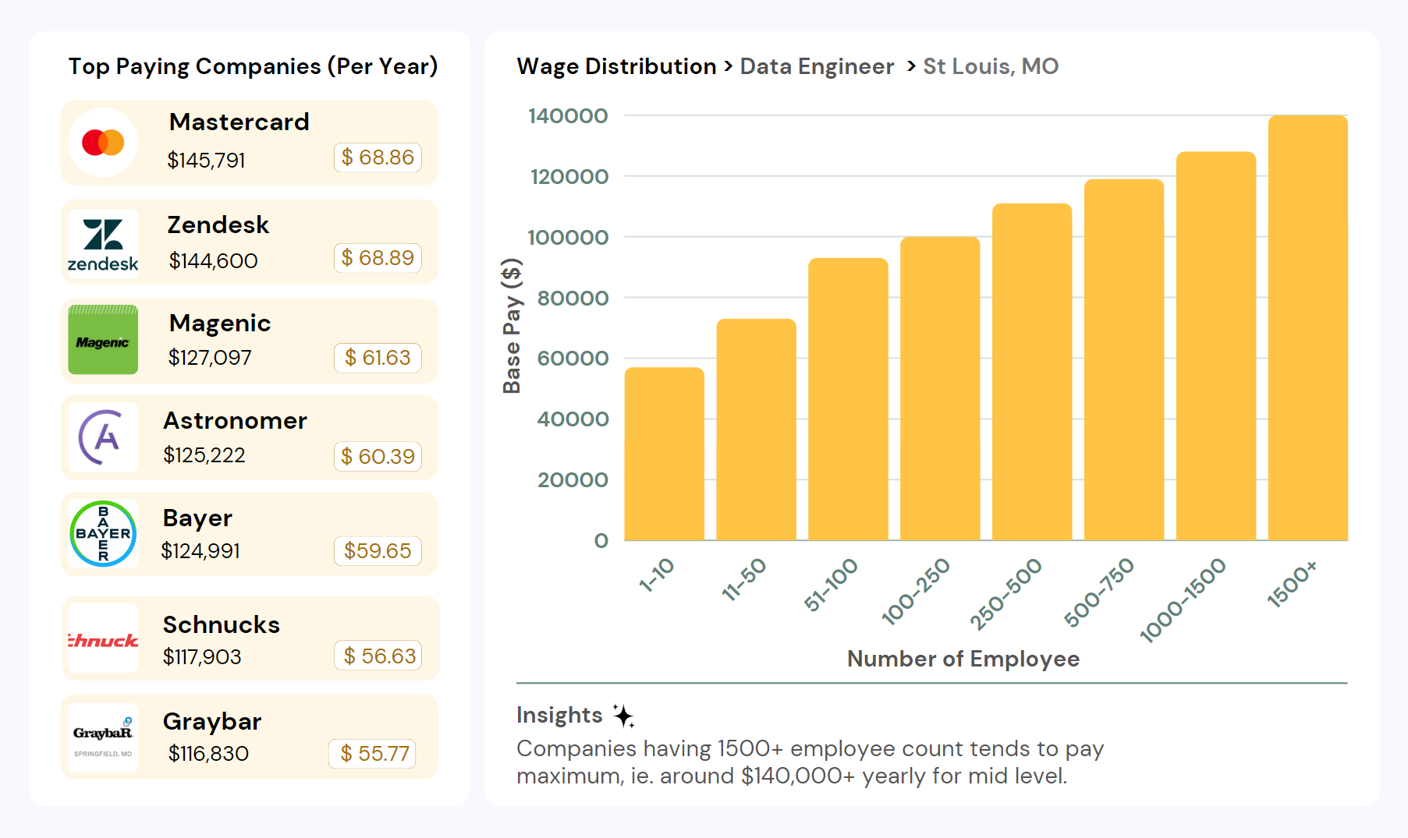Toggle the $55.77 badge on Graybar card
The image size is (1408, 838).
point(372,754)
